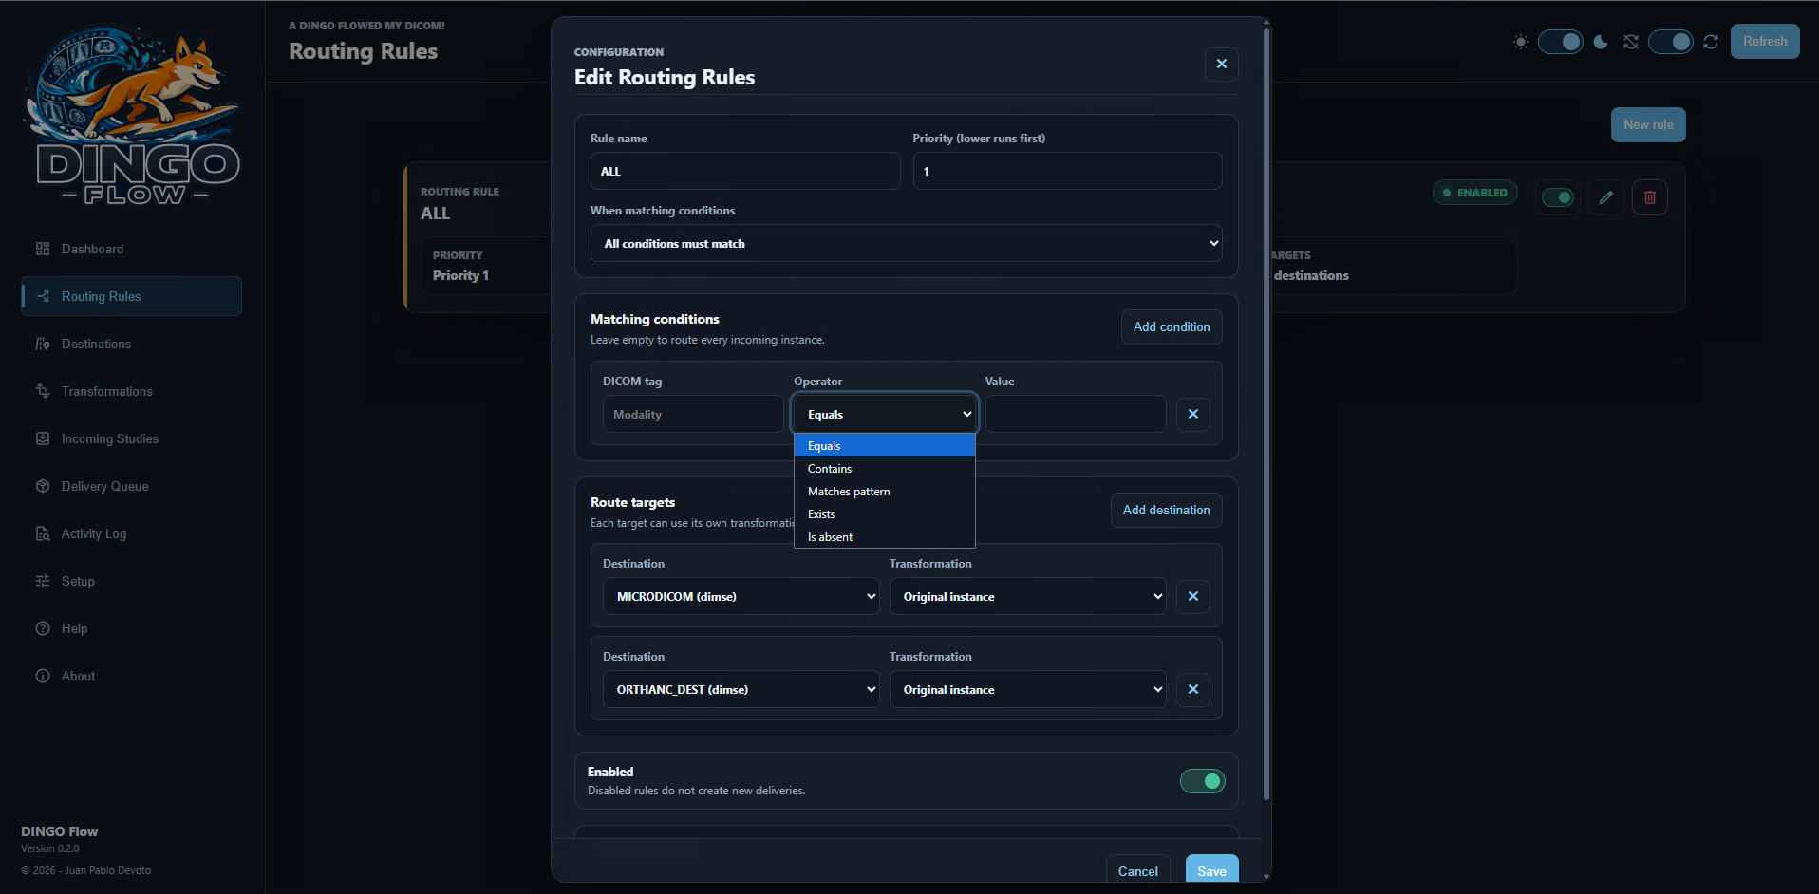Click the Operator dropdown showing Equals
The image size is (1819, 894).
point(885,414)
